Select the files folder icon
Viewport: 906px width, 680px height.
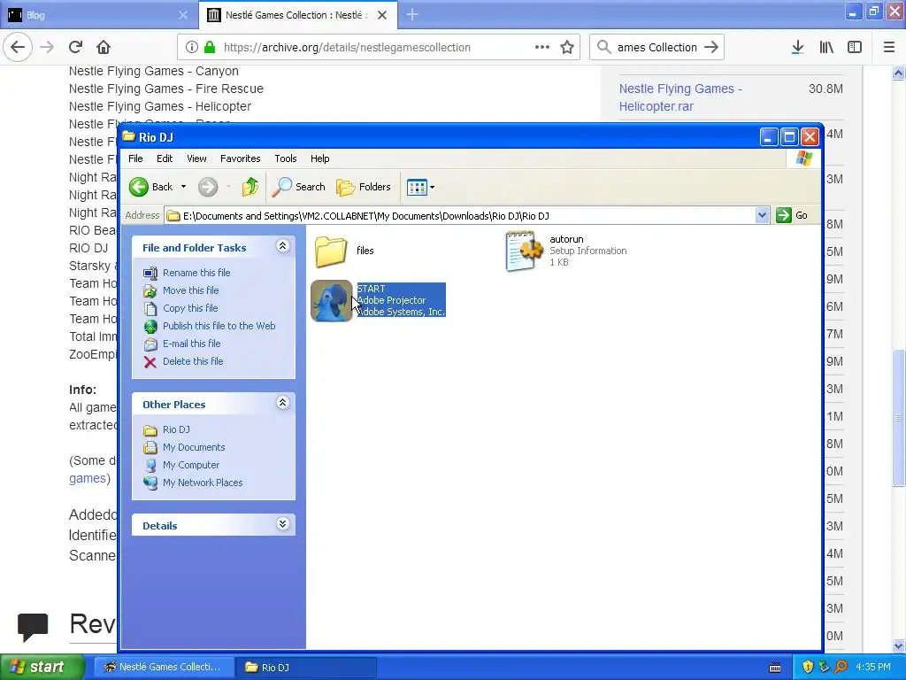pyautogui.click(x=331, y=251)
